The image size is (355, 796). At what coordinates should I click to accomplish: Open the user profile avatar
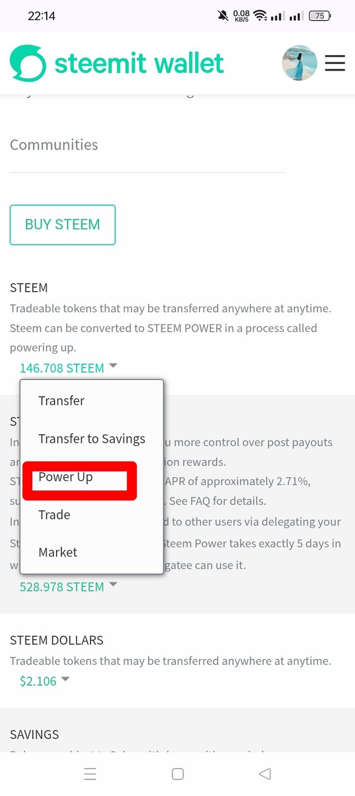tap(300, 63)
